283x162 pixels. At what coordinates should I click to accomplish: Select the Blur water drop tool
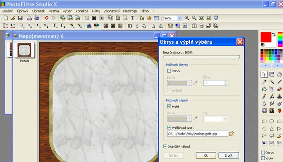(x=264, y=104)
